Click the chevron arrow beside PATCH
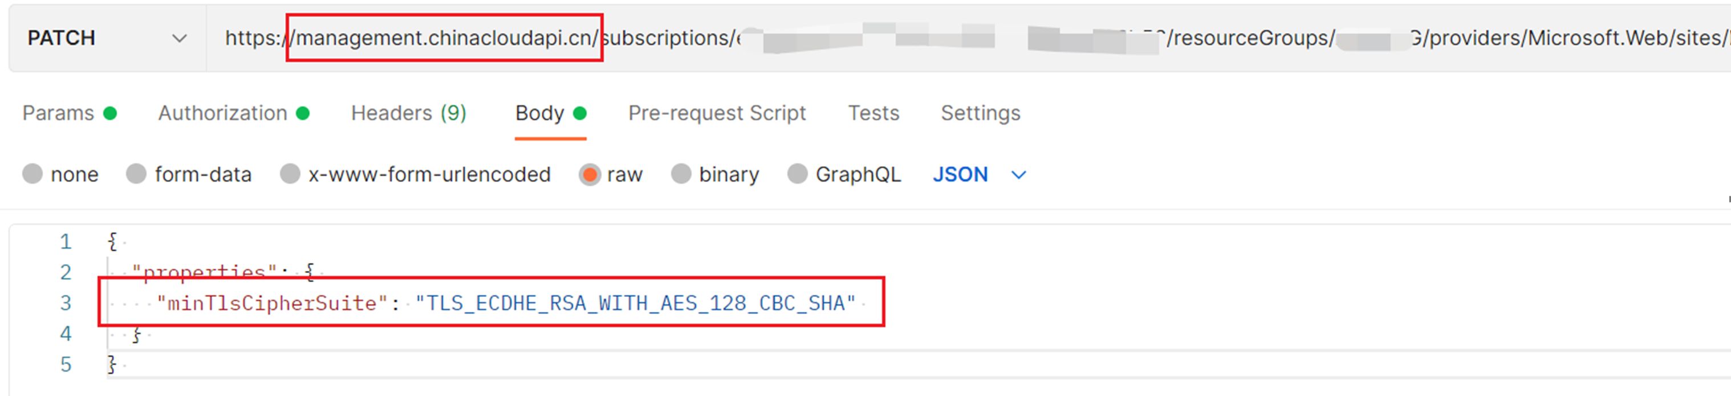 [179, 38]
